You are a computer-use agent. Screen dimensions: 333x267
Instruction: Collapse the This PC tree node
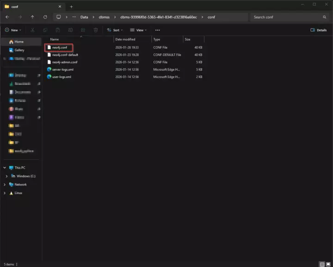point(5,168)
